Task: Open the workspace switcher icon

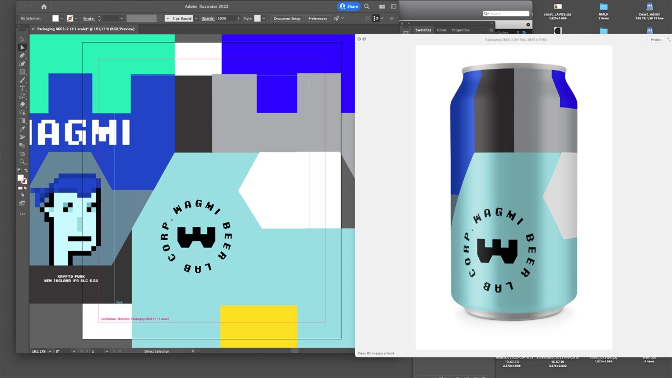Action: pos(394,7)
